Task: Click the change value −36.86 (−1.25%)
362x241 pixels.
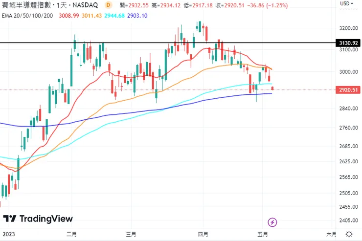Action: click(268, 5)
